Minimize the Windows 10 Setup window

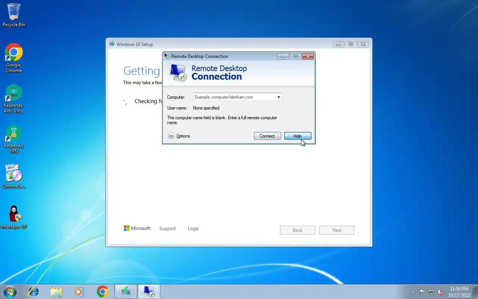(338, 44)
